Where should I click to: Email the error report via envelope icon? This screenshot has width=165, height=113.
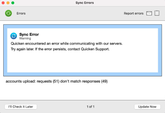coord(149,13)
